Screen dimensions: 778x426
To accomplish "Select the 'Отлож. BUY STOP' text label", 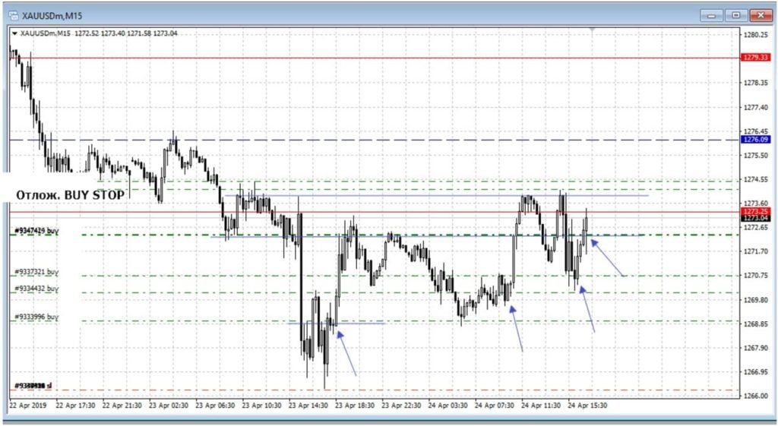I will [x=70, y=195].
